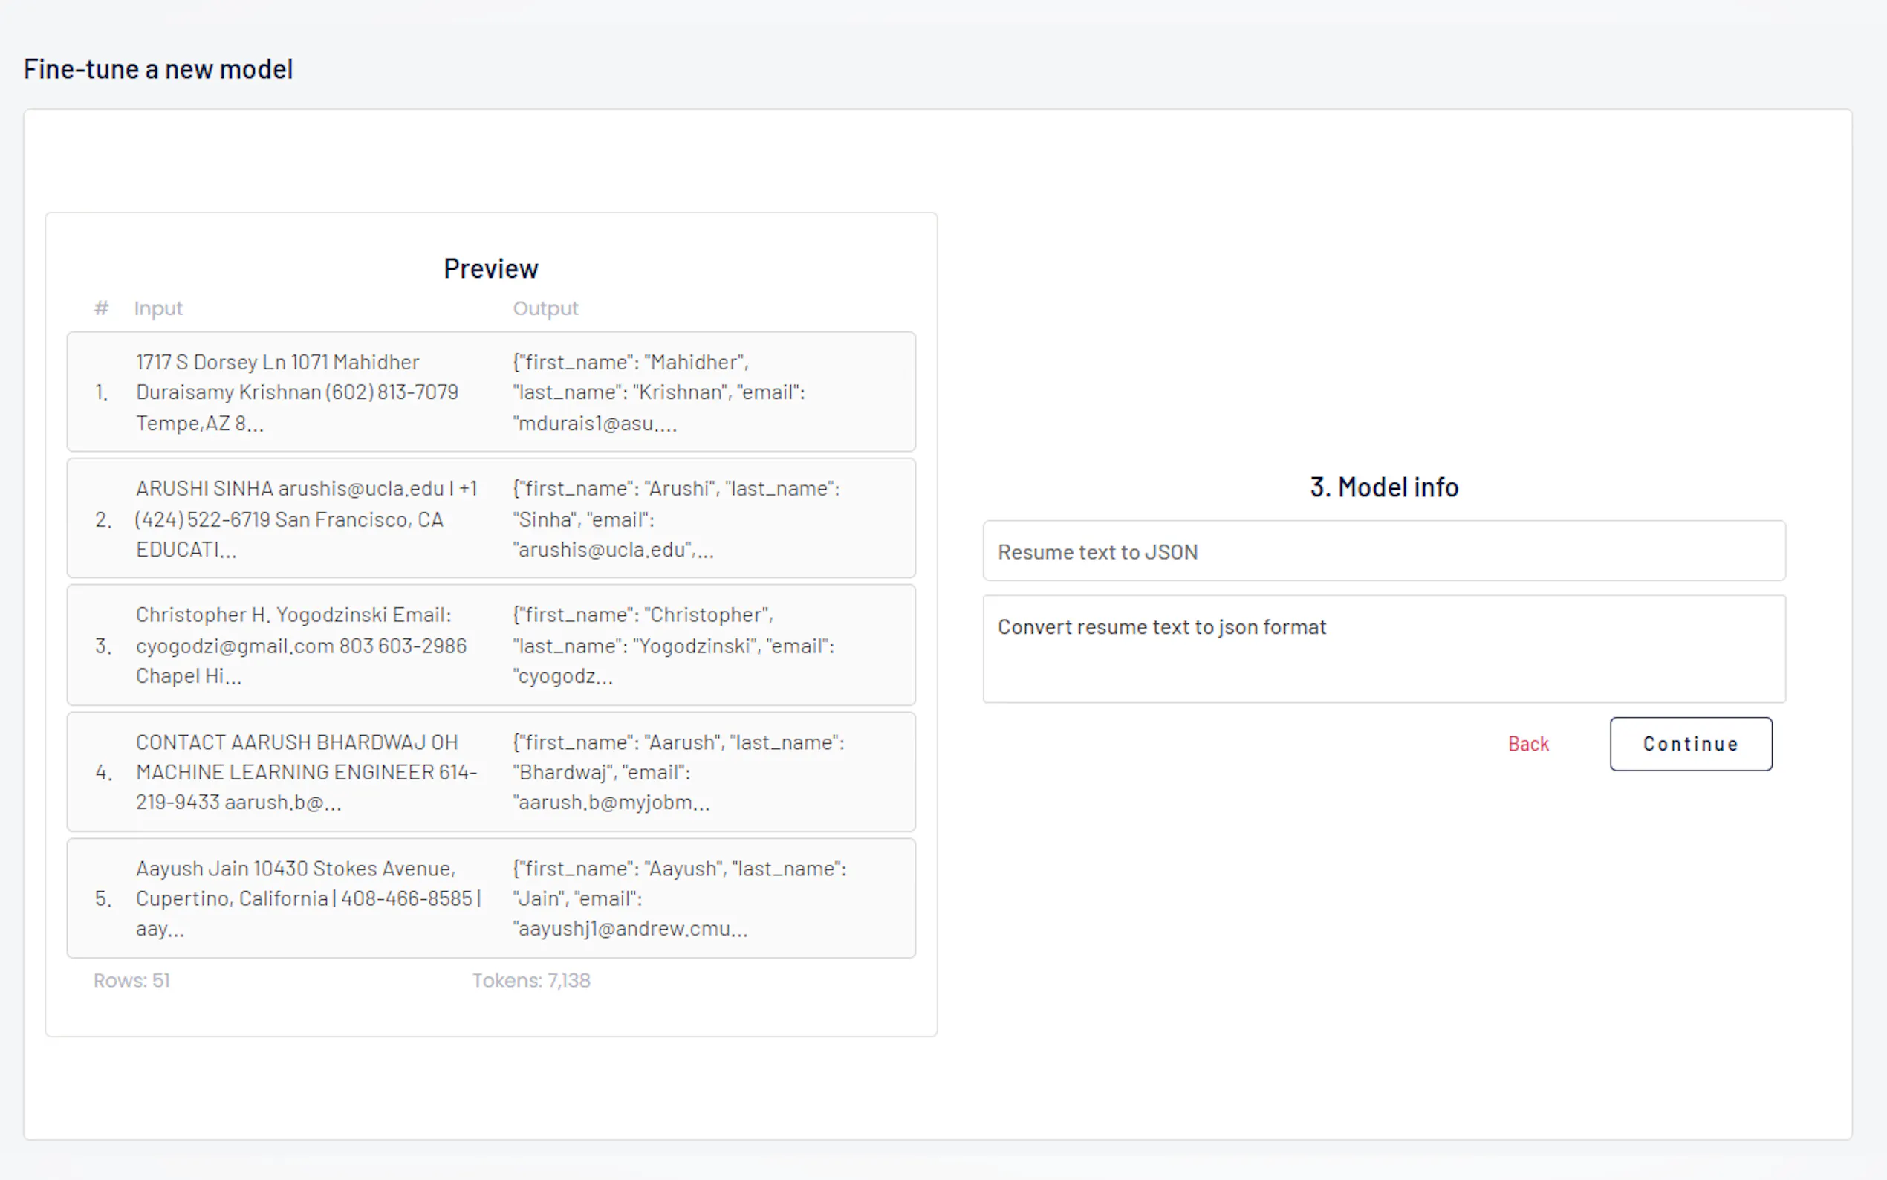Click the Output column header
Viewport: 1887px width, 1180px height.
point(545,308)
